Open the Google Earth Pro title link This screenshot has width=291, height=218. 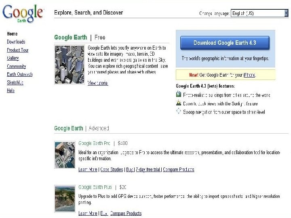[x=94, y=143]
